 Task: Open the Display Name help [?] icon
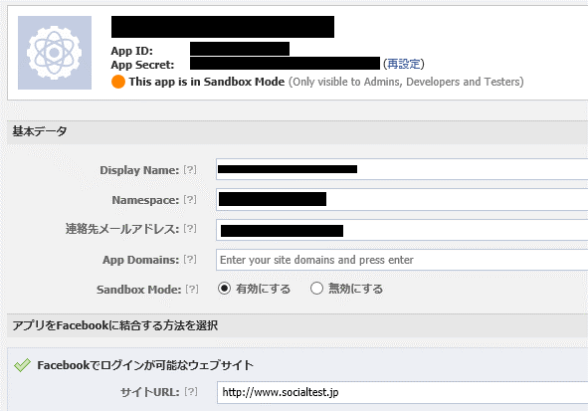tap(190, 170)
